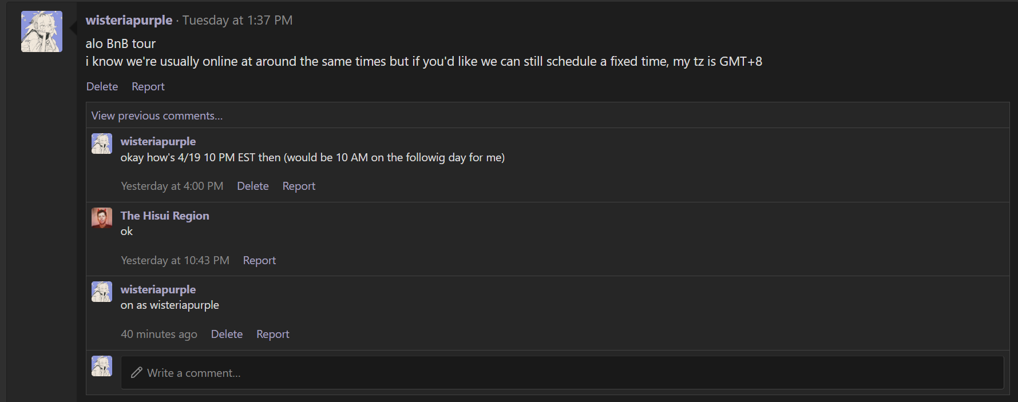Report the main 'alo BnB tour' post

(148, 86)
